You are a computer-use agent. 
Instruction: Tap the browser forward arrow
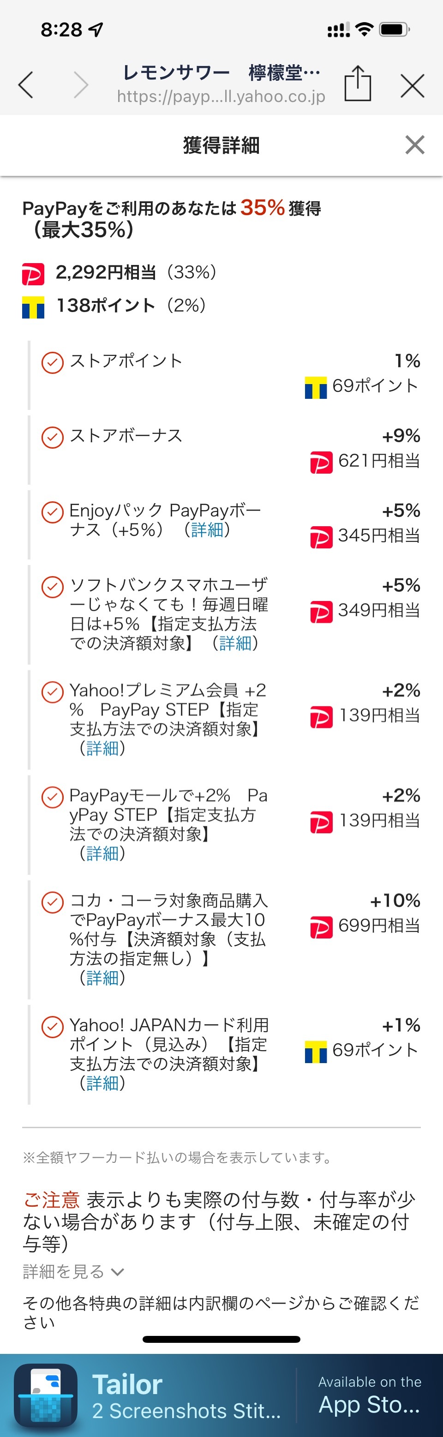click(81, 85)
